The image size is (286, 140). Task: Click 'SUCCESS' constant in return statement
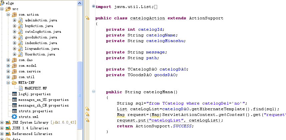(182, 126)
